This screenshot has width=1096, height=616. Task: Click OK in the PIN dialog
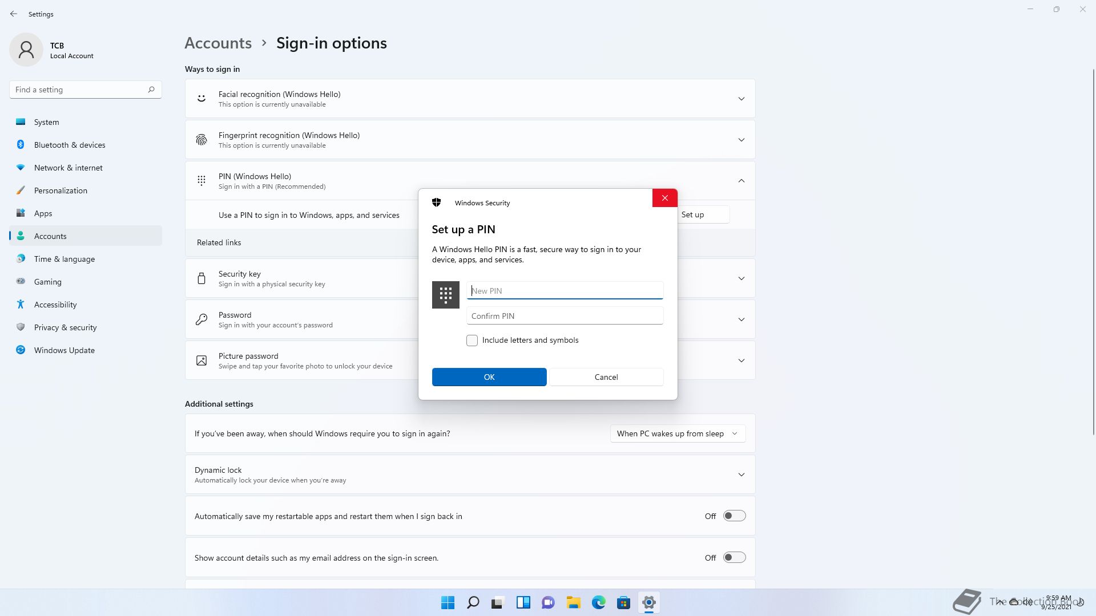pos(489,377)
